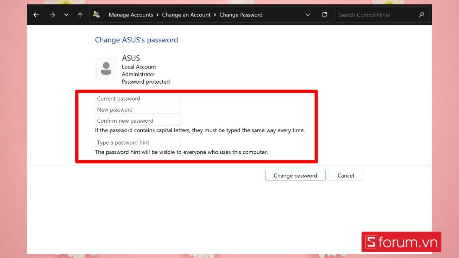Click the Forward arrow button

(x=52, y=15)
